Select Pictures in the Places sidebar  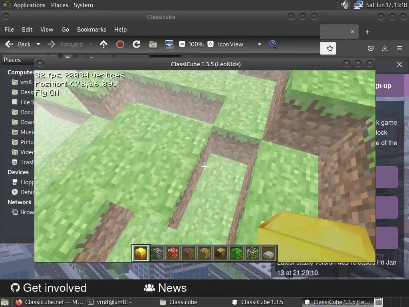22,142
